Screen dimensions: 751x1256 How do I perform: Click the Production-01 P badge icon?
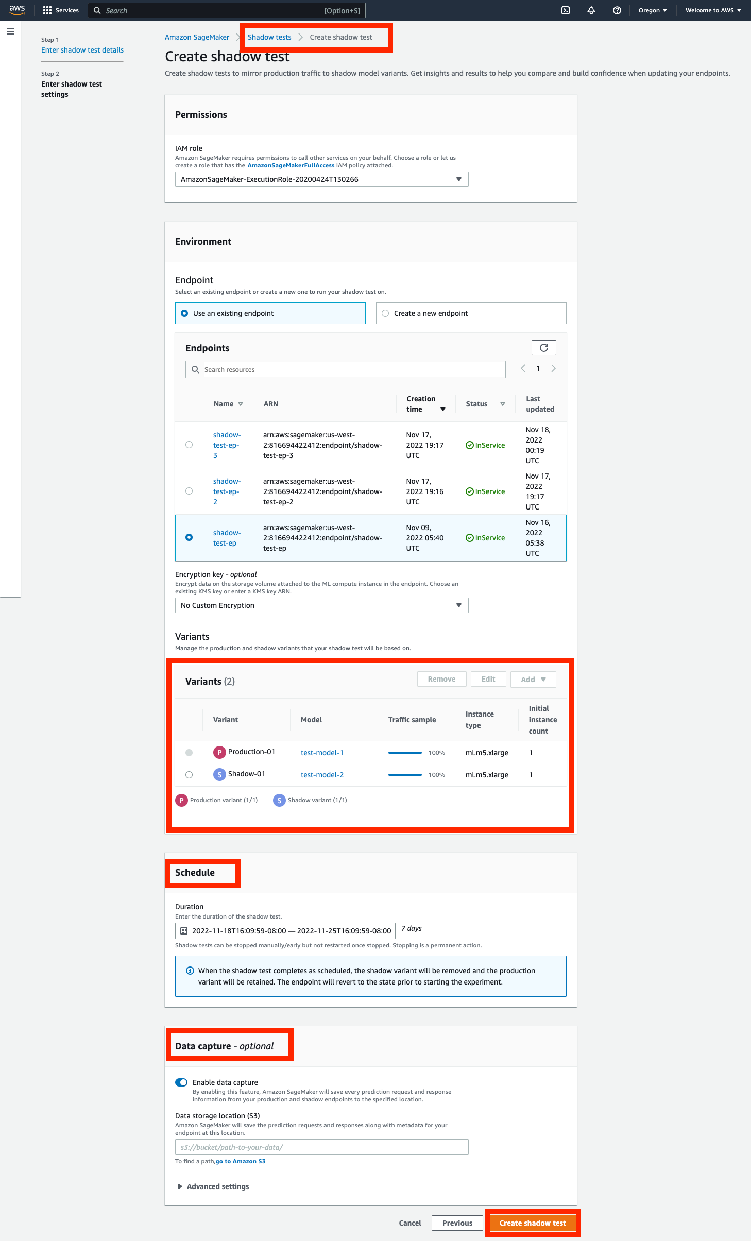tap(219, 753)
